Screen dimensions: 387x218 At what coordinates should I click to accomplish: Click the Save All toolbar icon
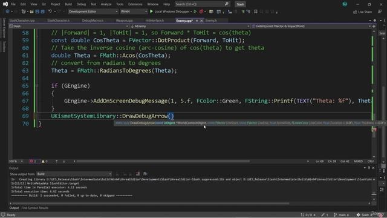43,12
